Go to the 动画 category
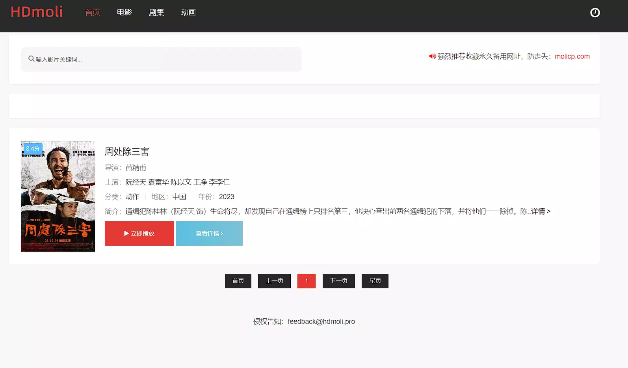The height and width of the screenshot is (368, 628). tap(188, 12)
